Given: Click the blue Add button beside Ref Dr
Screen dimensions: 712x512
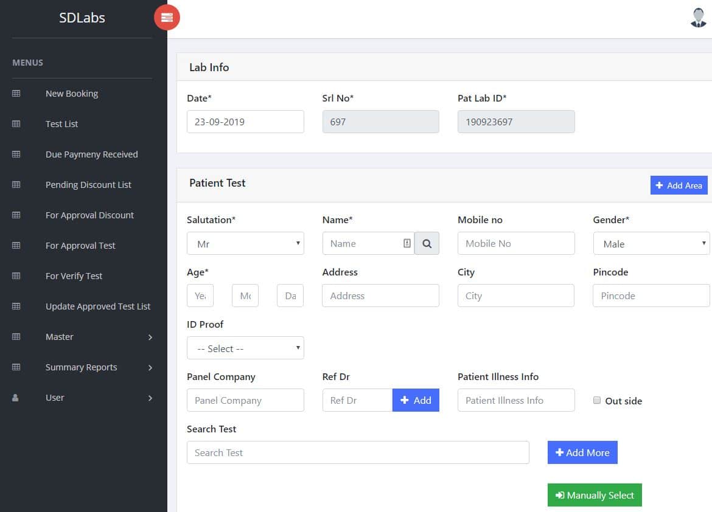Looking at the screenshot, I should click(416, 400).
